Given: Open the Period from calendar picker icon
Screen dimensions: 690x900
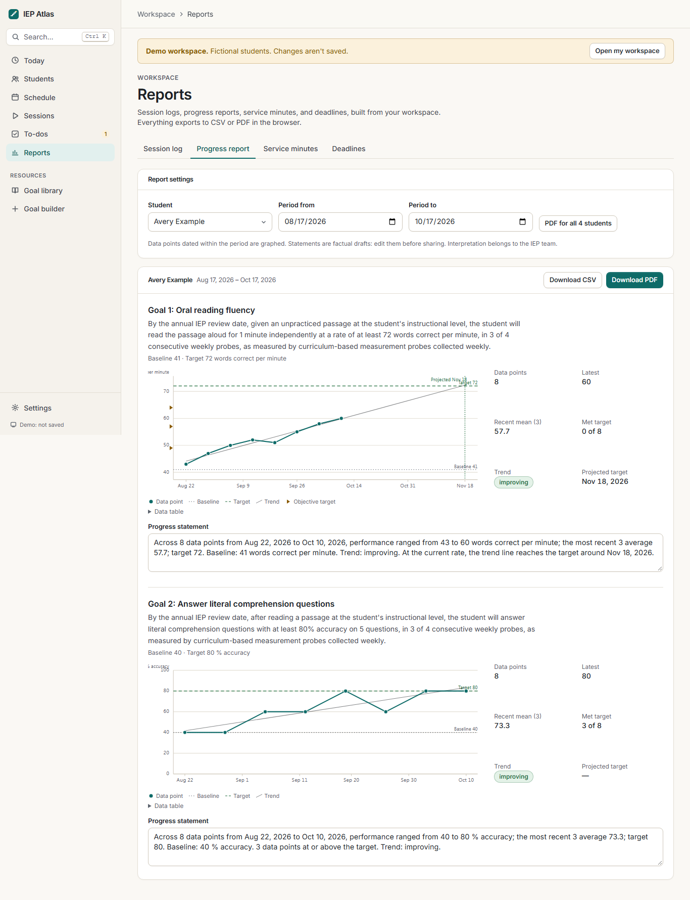Looking at the screenshot, I should pos(392,221).
